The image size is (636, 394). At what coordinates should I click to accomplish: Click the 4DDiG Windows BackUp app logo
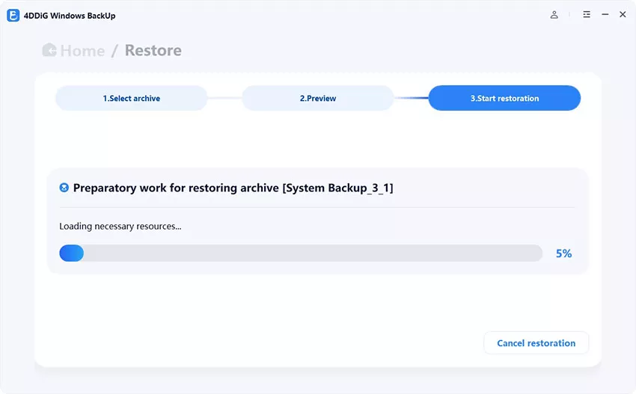(13, 16)
